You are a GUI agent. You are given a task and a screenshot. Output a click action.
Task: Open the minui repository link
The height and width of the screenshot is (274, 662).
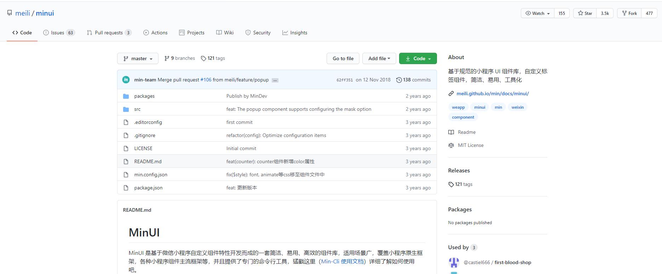click(45, 13)
